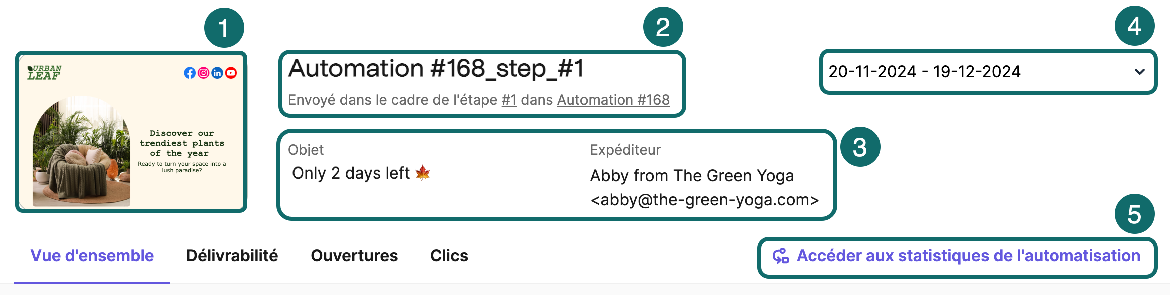Click Accéder aux statistiques de l'automatisation button
The image size is (1170, 295).
957,256
